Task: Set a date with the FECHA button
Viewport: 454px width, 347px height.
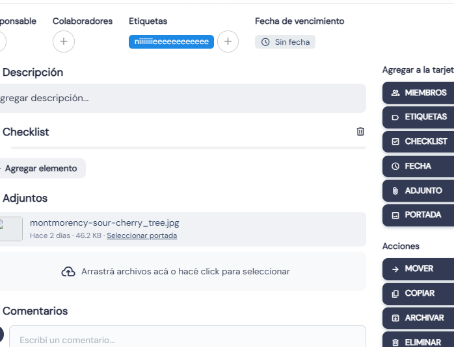Action: pos(418,166)
